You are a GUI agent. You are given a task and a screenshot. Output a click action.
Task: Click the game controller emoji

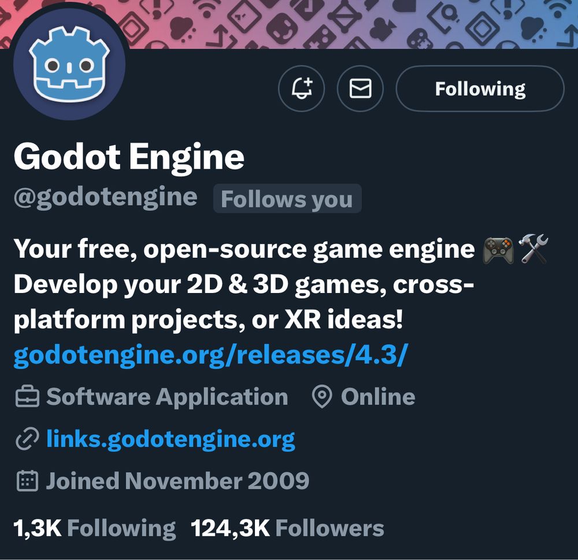point(498,250)
